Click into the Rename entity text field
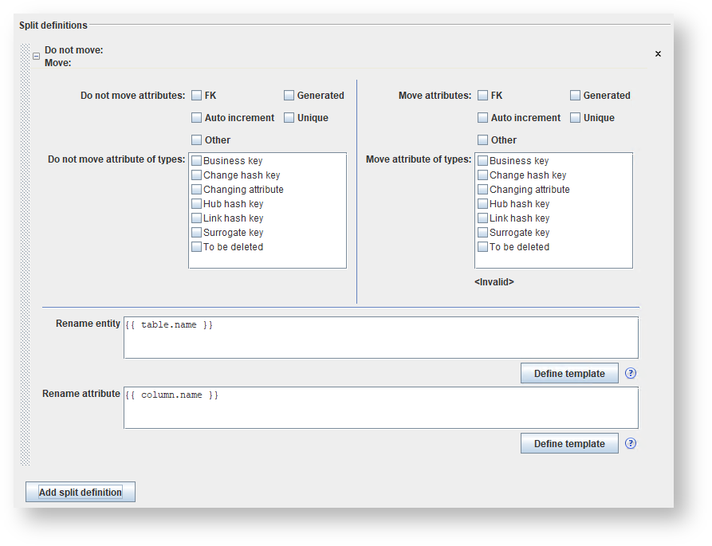The height and width of the screenshot is (546, 712). pyautogui.click(x=381, y=338)
